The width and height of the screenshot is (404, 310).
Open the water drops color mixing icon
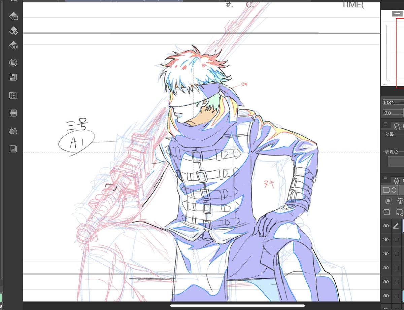[x=13, y=131]
